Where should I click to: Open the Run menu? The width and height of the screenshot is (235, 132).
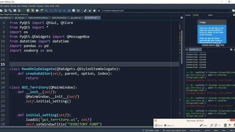tap(19, 6)
